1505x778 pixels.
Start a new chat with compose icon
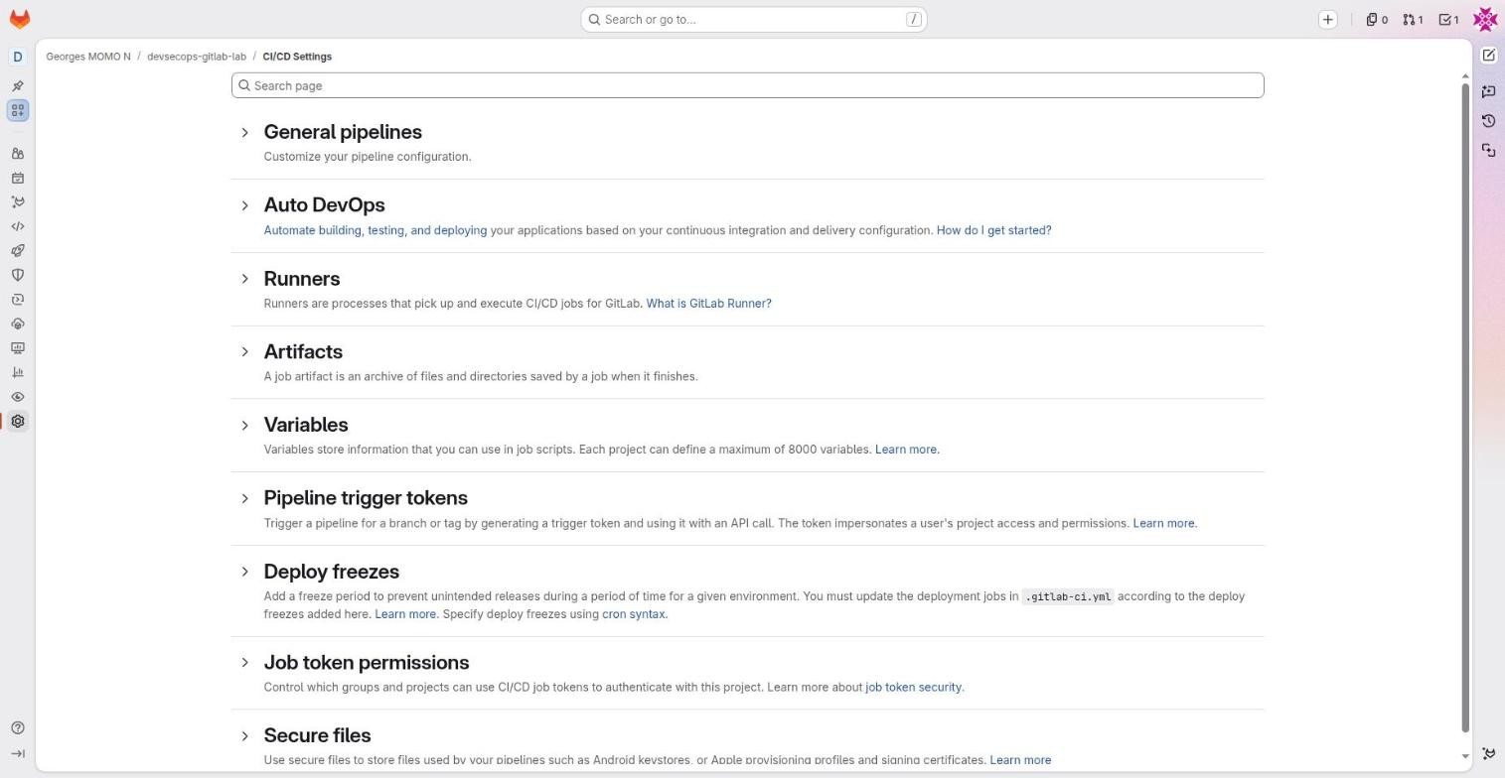click(x=1488, y=56)
